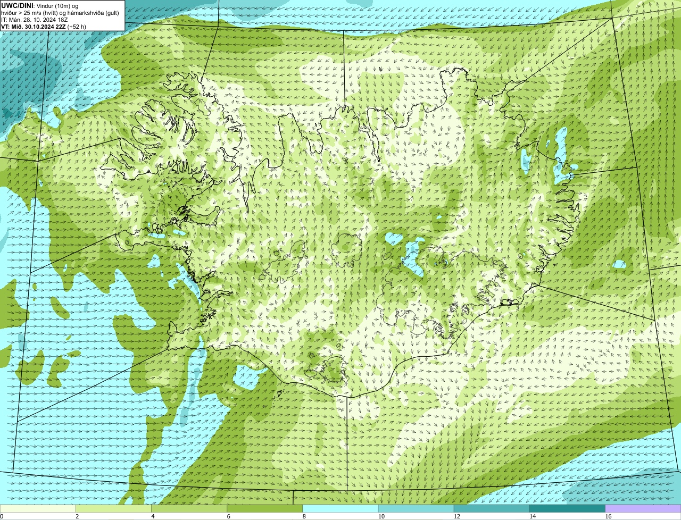Click the scale label "0"
Image resolution: width=681 pixels, height=520 pixels.
(2, 516)
